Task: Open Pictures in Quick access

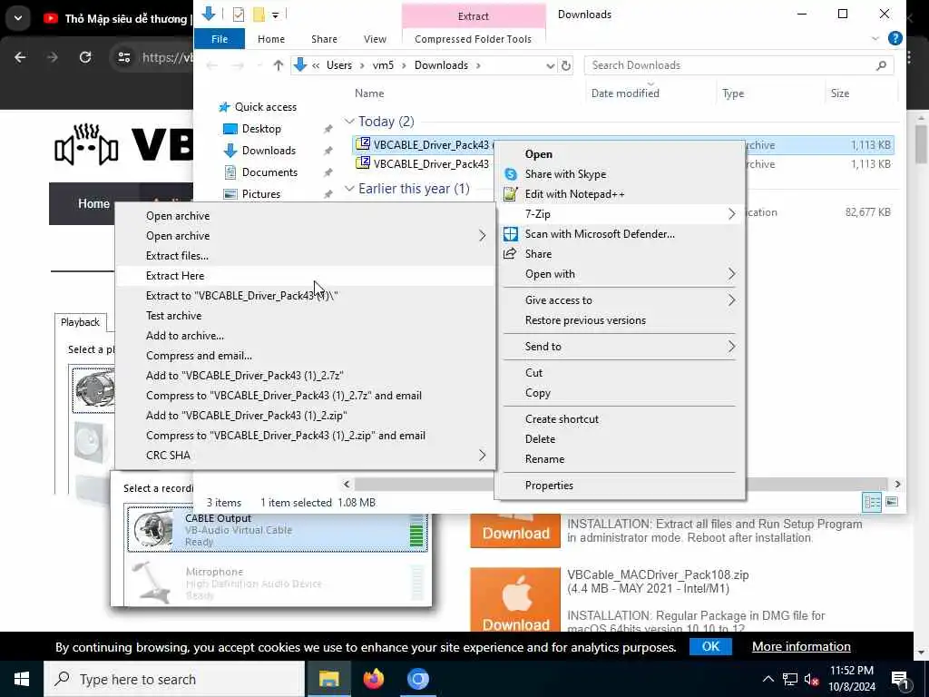Action: coord(260,194)
